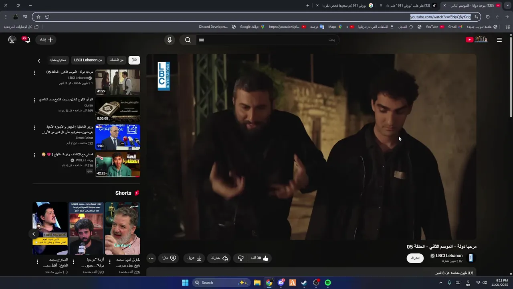
Task: Open all bookmarks folder كل الإشارات المرجعية
Action: 21,27
